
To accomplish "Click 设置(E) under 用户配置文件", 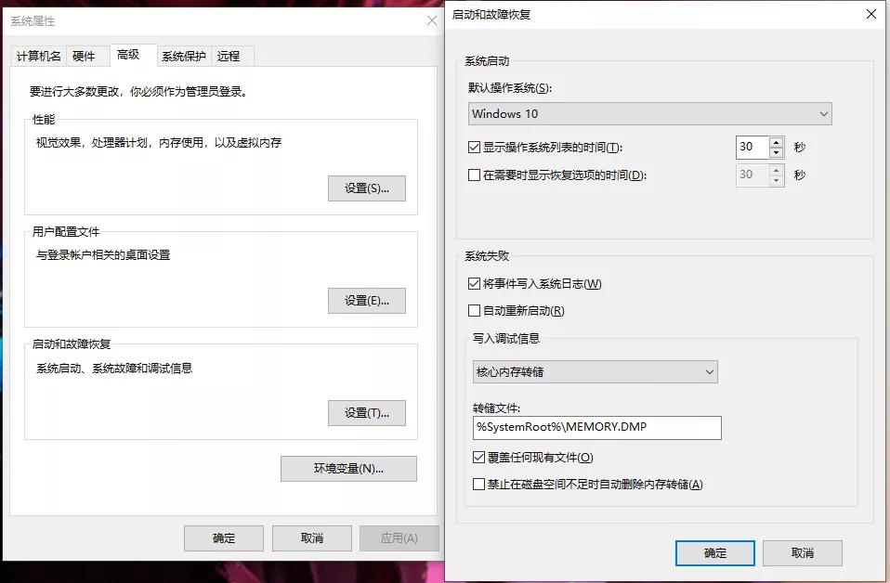I will (366, 300).
